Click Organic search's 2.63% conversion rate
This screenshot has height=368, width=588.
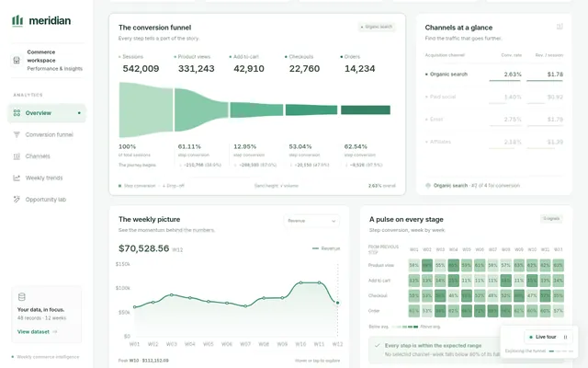513,75
